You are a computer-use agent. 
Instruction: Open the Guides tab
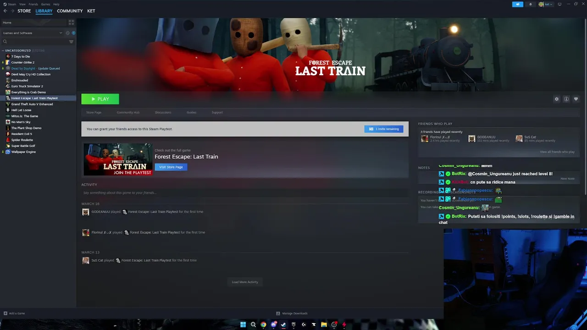coord(191,112)
